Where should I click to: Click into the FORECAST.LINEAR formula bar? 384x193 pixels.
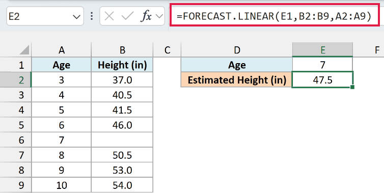tap(275, 16)
